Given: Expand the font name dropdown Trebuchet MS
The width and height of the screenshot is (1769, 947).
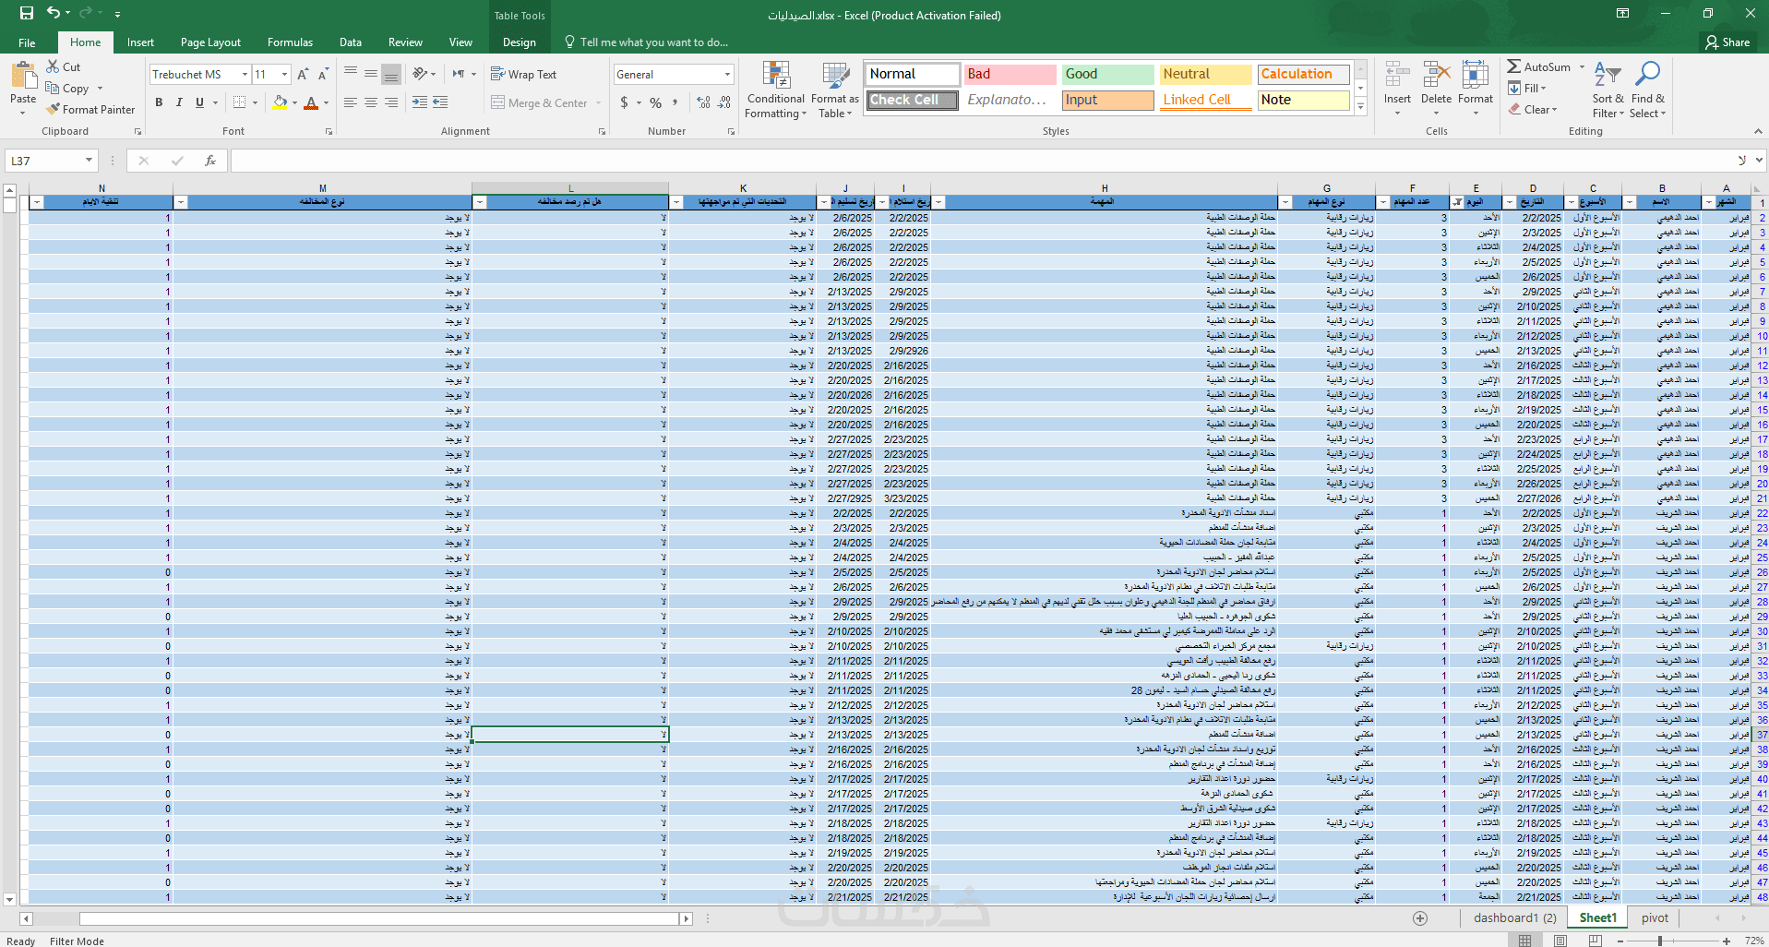Looking at the screenshot, I should [245, 75].
